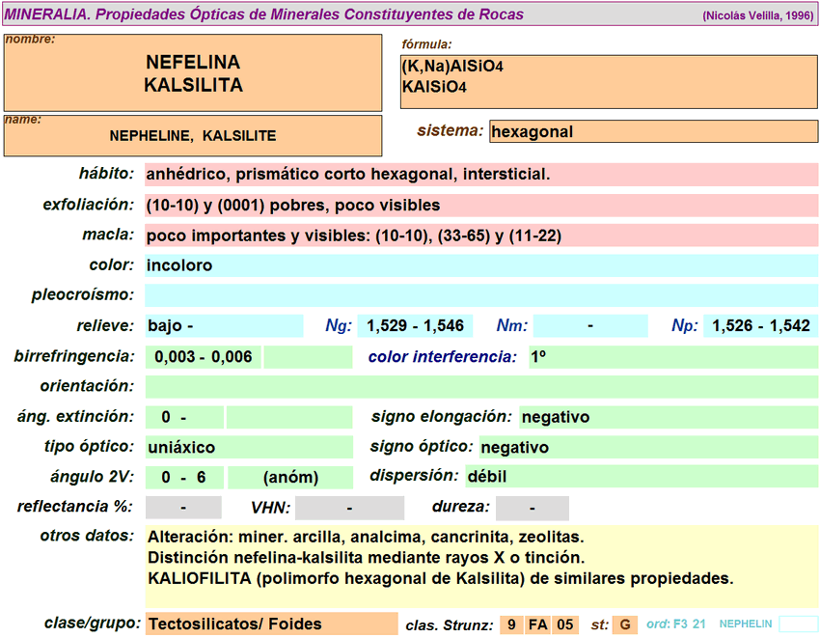820x638 pixels.
Task: Click the empty pleocroísmo field
Action: pyautogui.click(x=480, y=295)
